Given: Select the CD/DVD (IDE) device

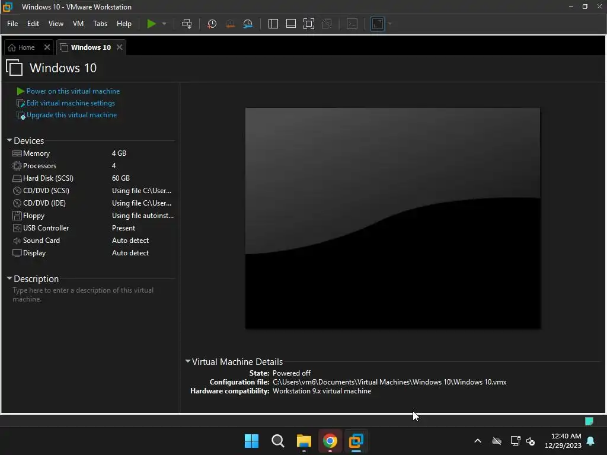Looking at the screenshot, I should pos(93,203).
